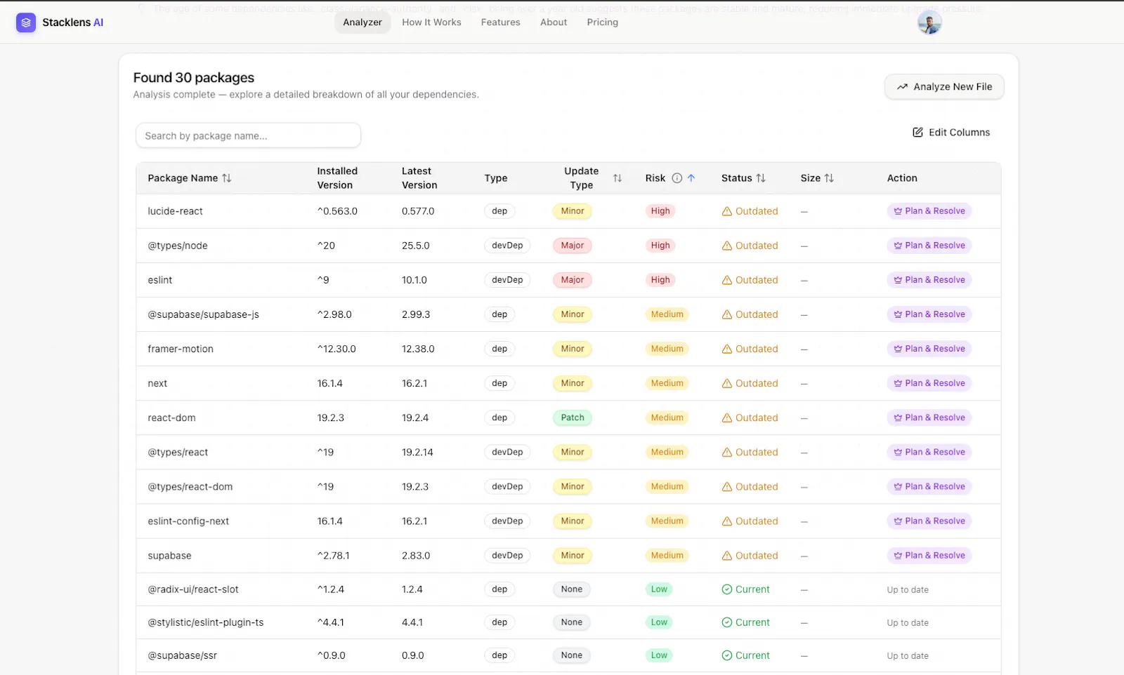
Task: Click Current checkmark icon for @radix-ui/react-slot
Action: pos(727,589)
